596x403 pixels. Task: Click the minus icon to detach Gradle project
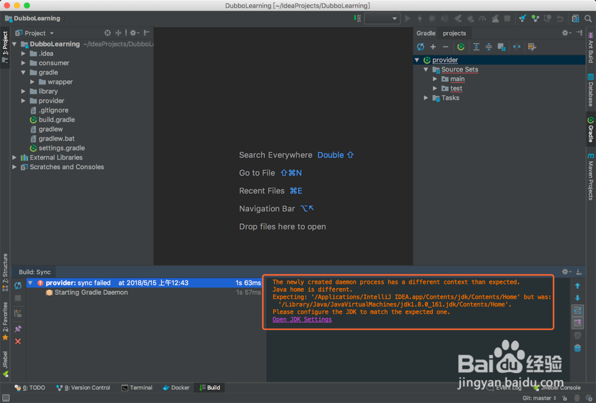tap(445, 46)
